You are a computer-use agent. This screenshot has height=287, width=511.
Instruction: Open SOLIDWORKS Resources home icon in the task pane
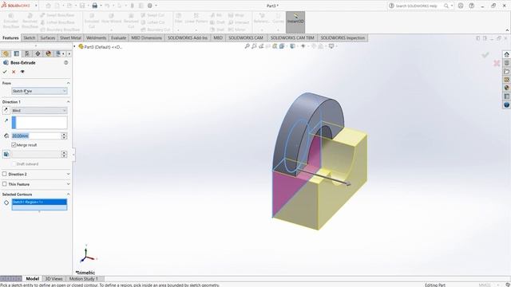506,54
